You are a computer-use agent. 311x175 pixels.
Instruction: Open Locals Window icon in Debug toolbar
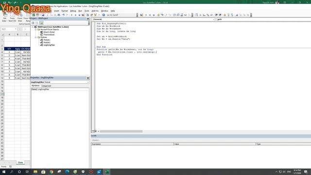tap(174, 15)
